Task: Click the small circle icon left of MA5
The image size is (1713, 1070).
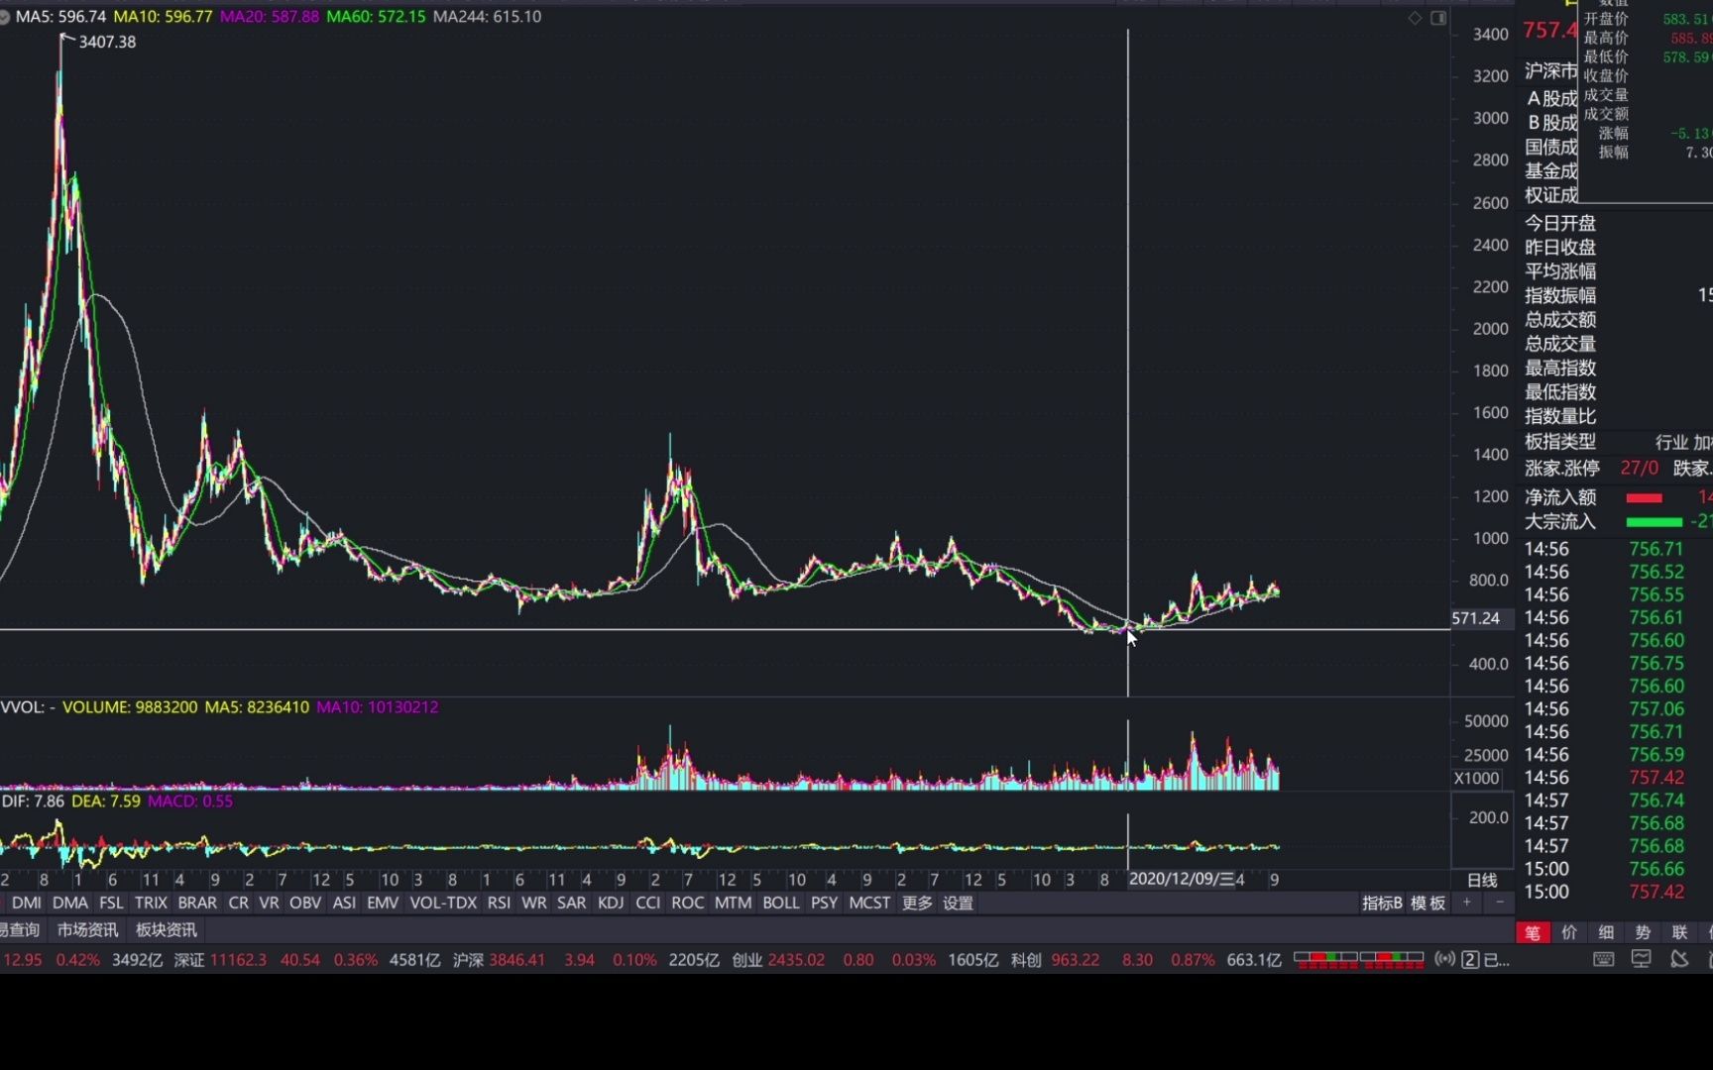Action: [x=4, y=17]
